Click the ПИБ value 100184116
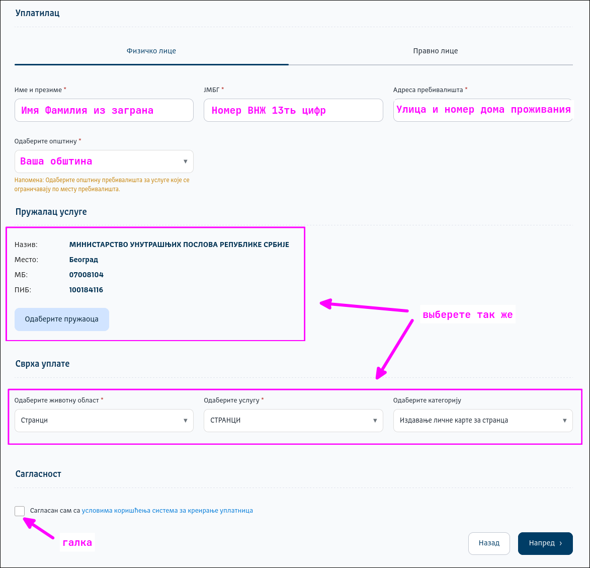Image resolution: width=590 pixels, height=568 pixels. (x=86, y=290)
